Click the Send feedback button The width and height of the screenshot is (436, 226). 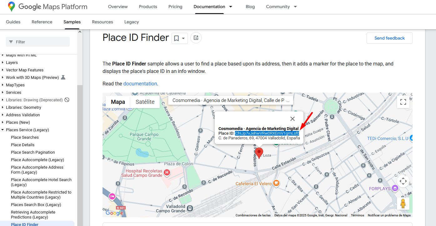tap(389, 38)
